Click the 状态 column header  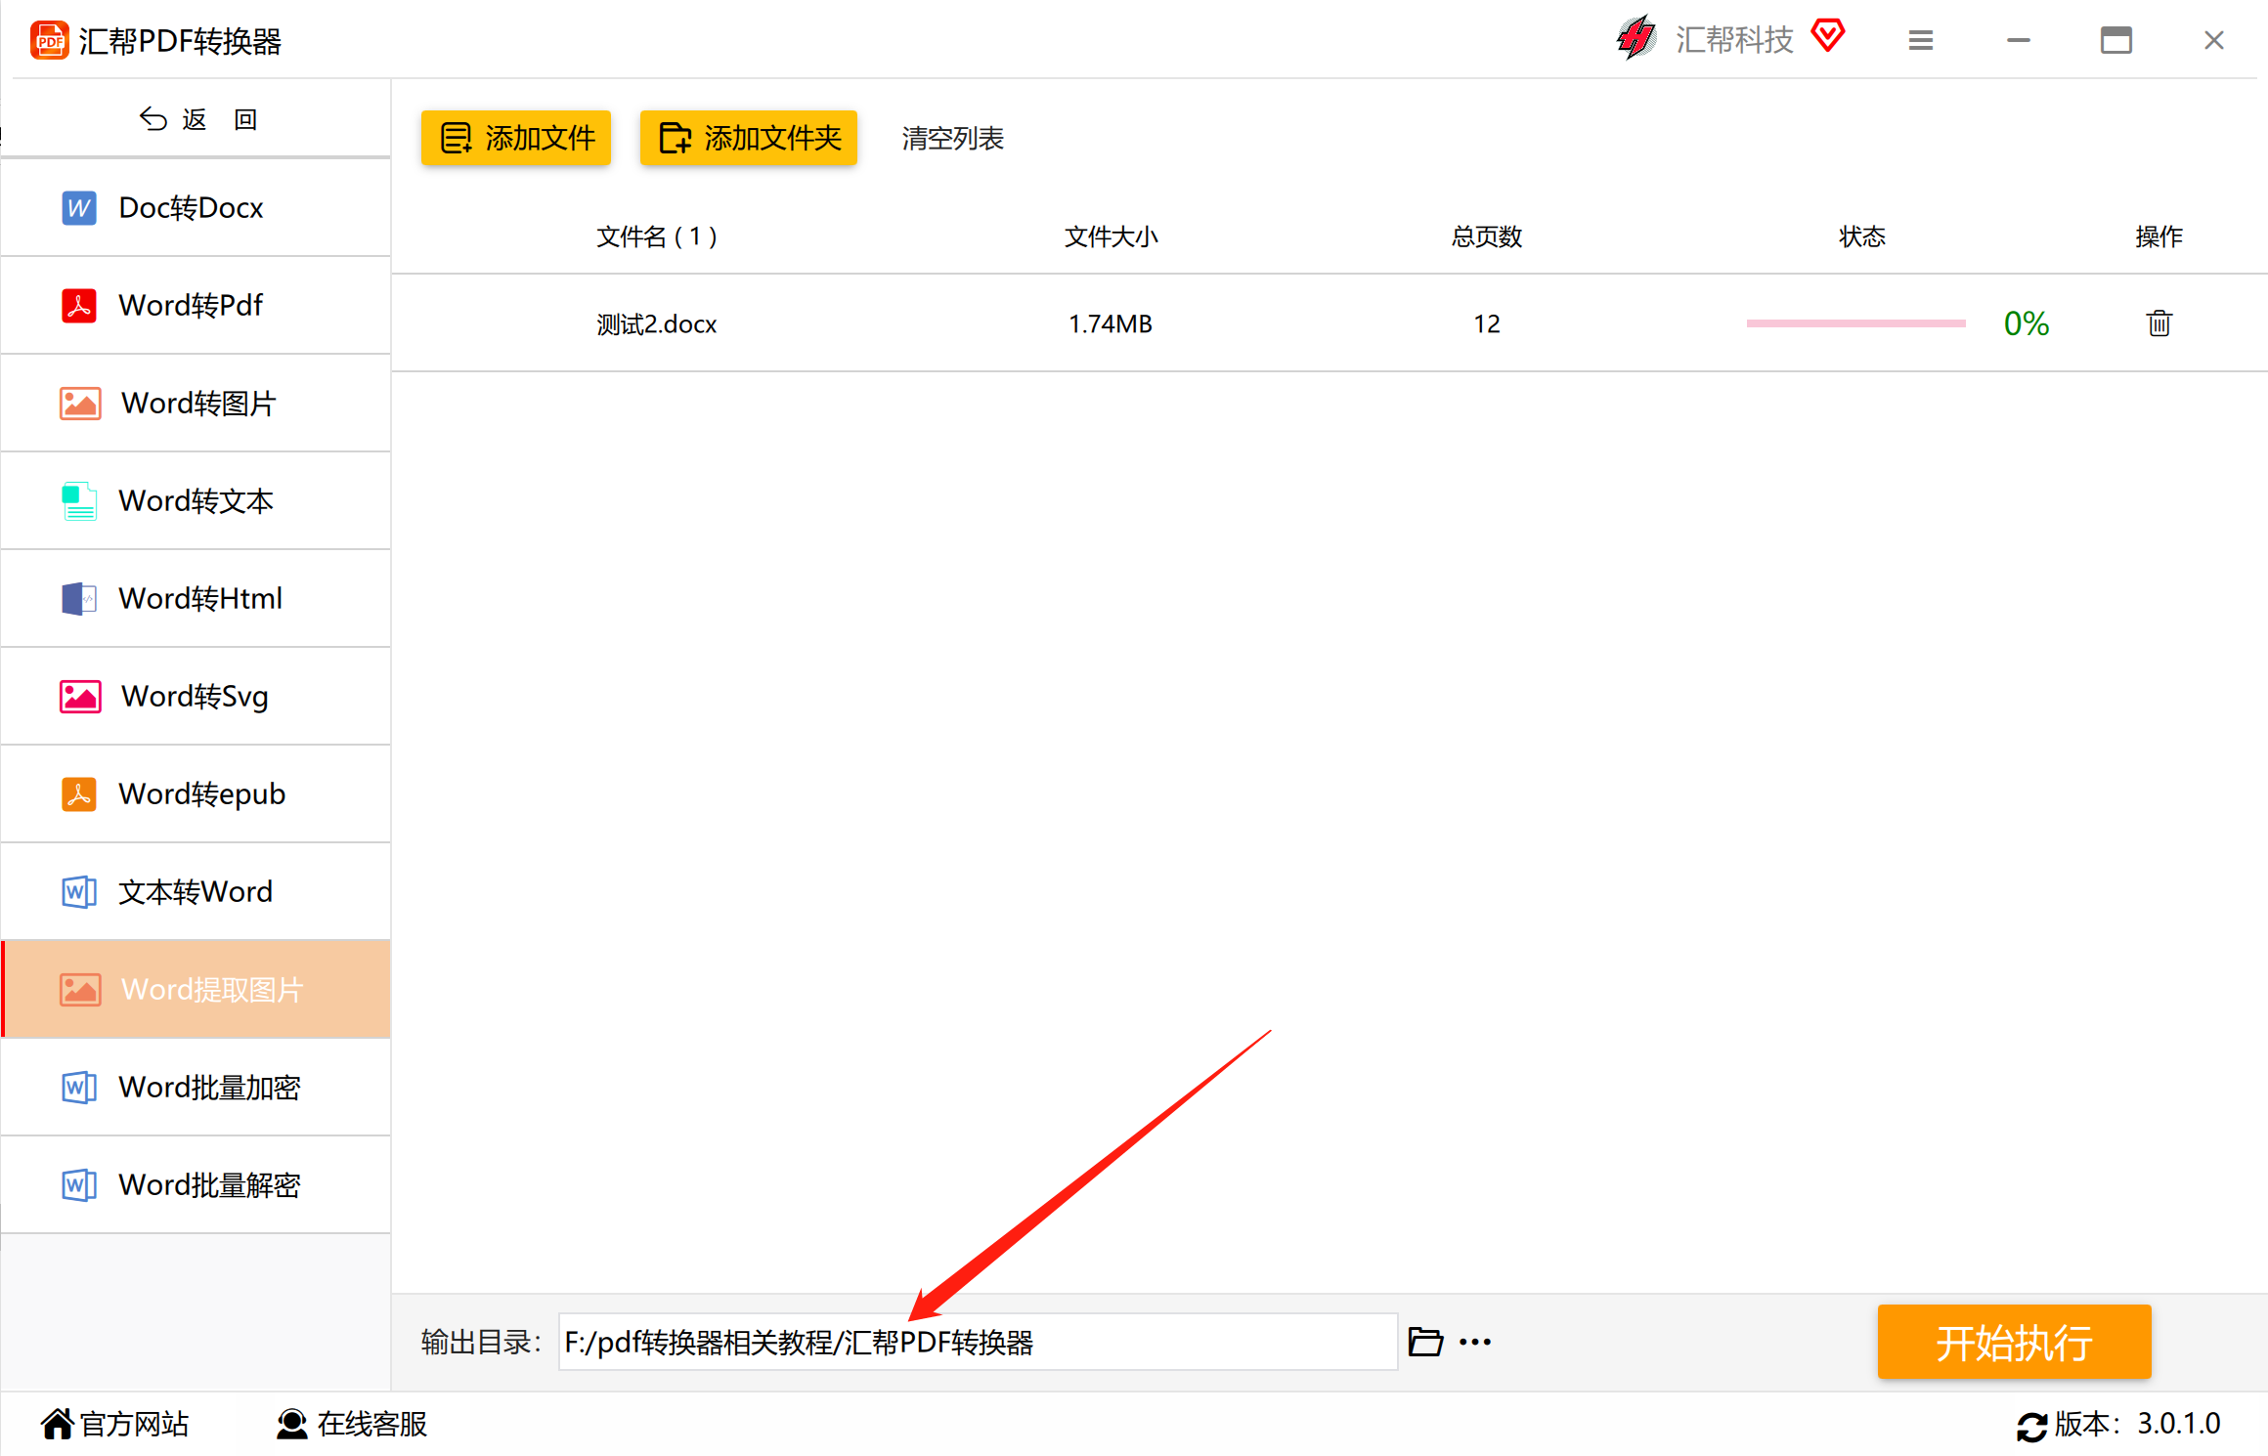pos(1862,236)
